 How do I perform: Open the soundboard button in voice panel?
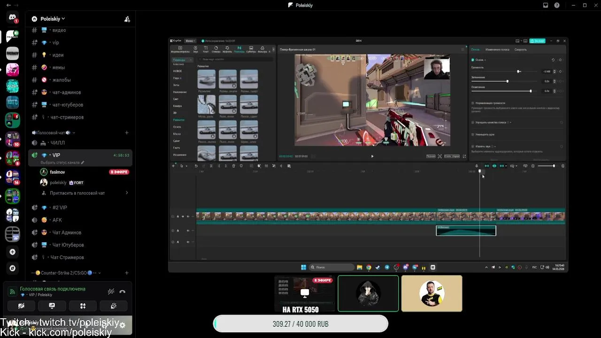[113, 306]
